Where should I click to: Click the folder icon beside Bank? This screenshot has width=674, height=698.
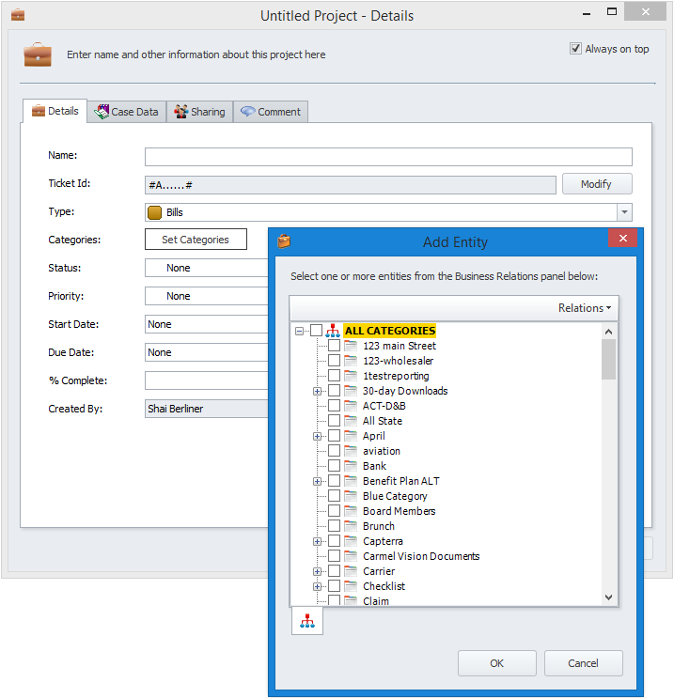pyautogui.click(x=351, y=466)
